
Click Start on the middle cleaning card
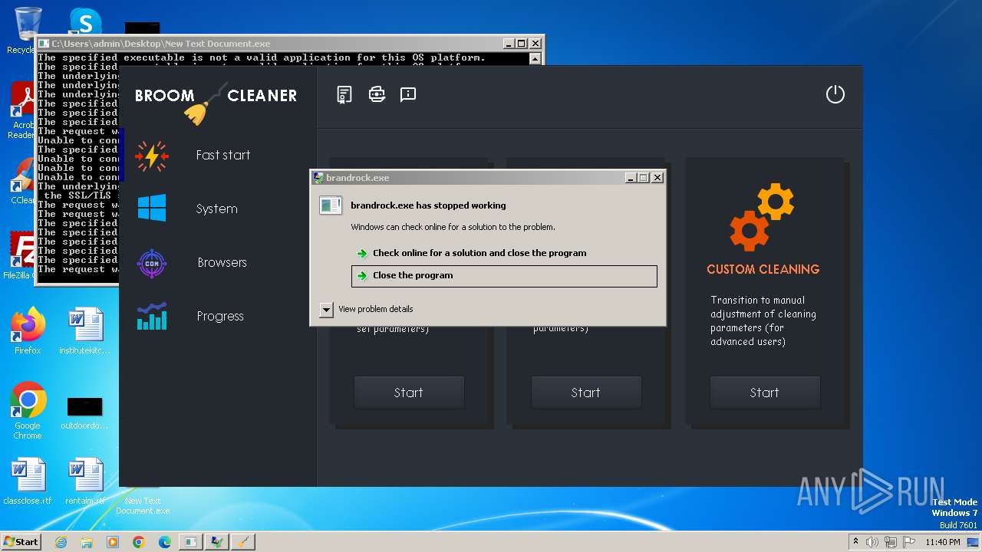click(586, 393)
